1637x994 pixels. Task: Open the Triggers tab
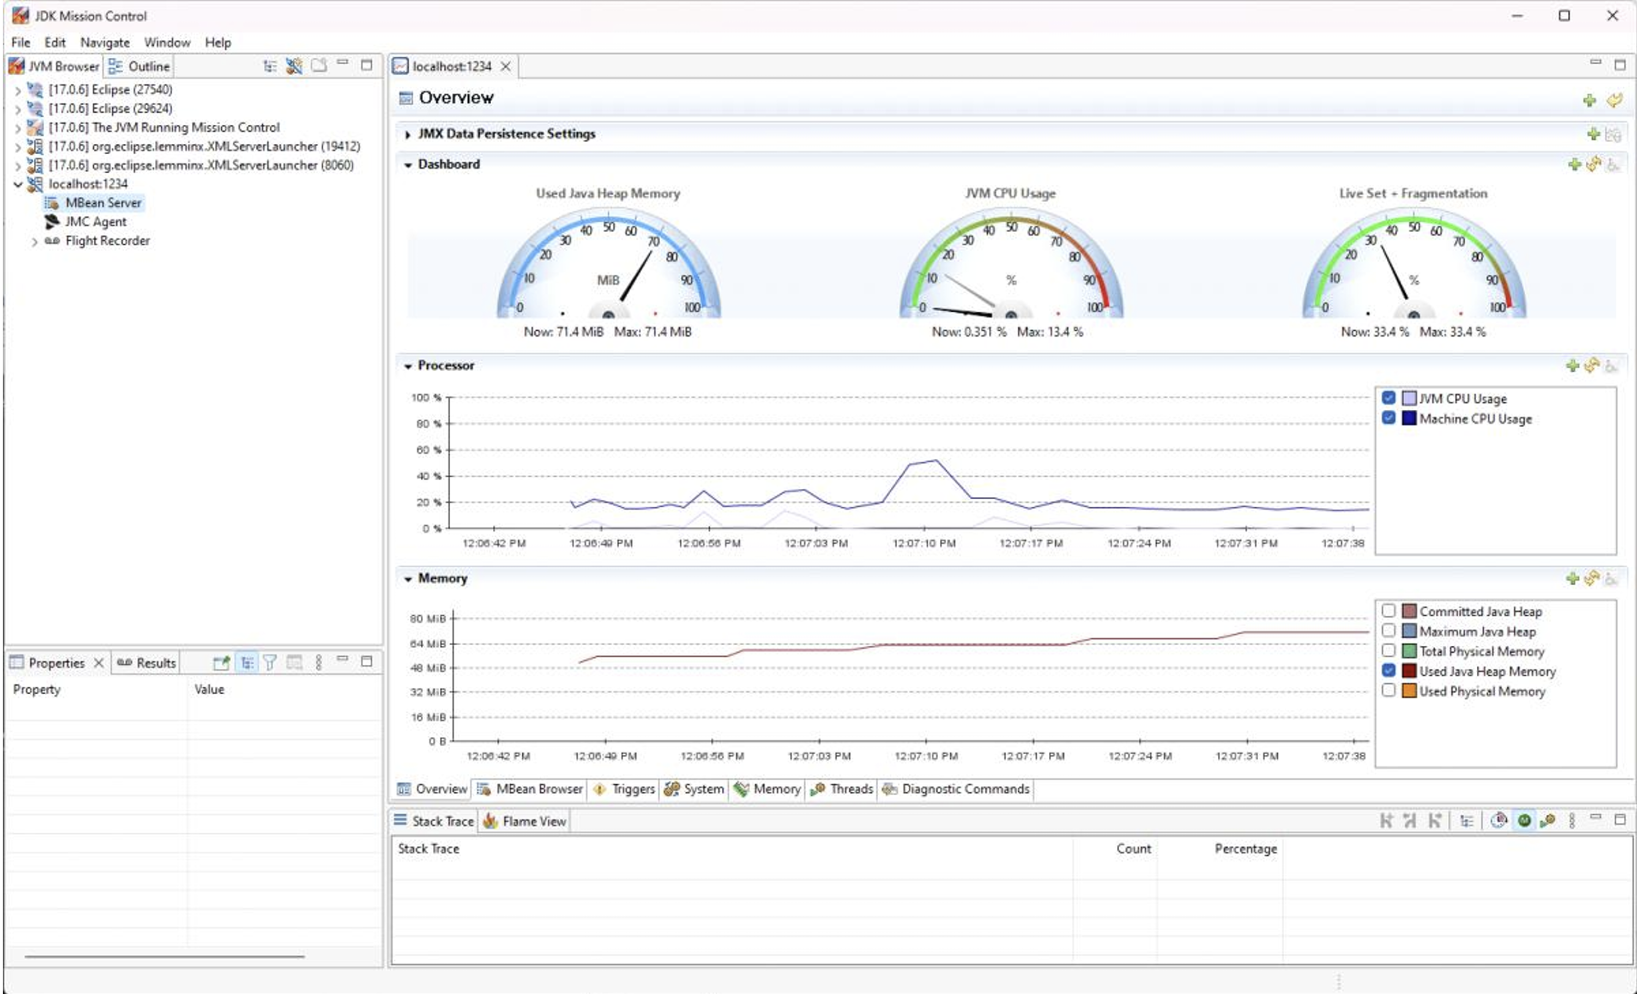623,789
